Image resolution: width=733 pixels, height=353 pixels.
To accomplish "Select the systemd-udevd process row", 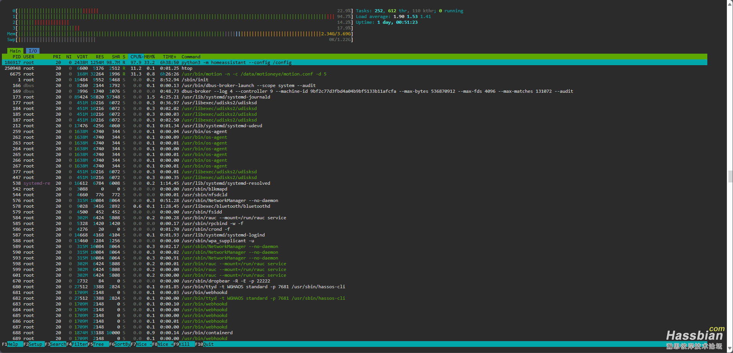I will [x=354, y=126].
